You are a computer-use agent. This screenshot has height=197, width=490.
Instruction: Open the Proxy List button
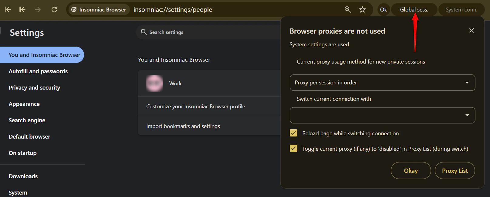pyautogui.click(x=455, y=171)
